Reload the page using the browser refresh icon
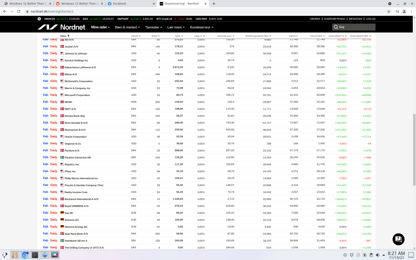Image resolution: width=416 pixels, height=260 pixels. click(x=19, y=11)
